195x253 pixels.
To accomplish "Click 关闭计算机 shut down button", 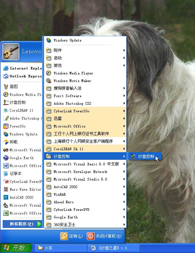I will click(104, 236).
